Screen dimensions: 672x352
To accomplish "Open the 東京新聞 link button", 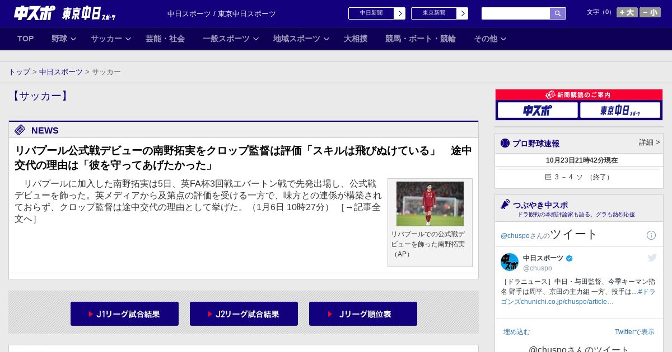I will point(434,13).
